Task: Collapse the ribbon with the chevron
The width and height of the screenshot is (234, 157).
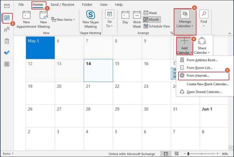Action: tap(230, 33)
